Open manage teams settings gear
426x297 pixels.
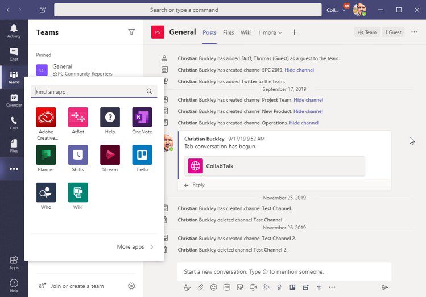click(131, 286)
